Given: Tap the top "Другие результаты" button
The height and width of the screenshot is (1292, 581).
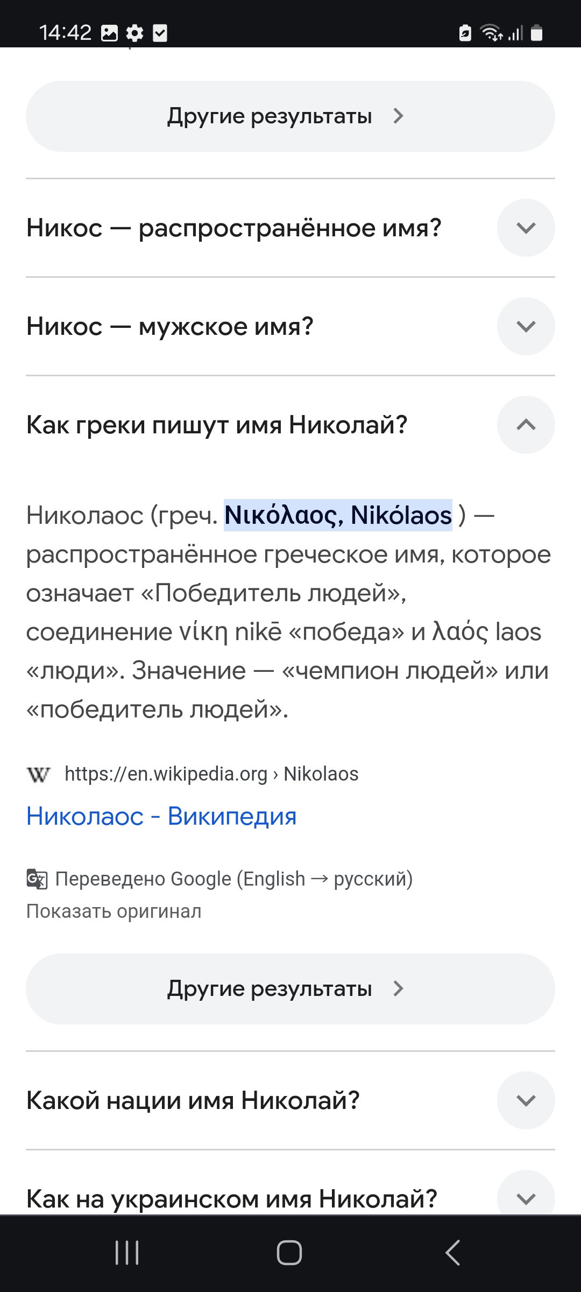Looking at the screenshot, I should click(290, 116).
